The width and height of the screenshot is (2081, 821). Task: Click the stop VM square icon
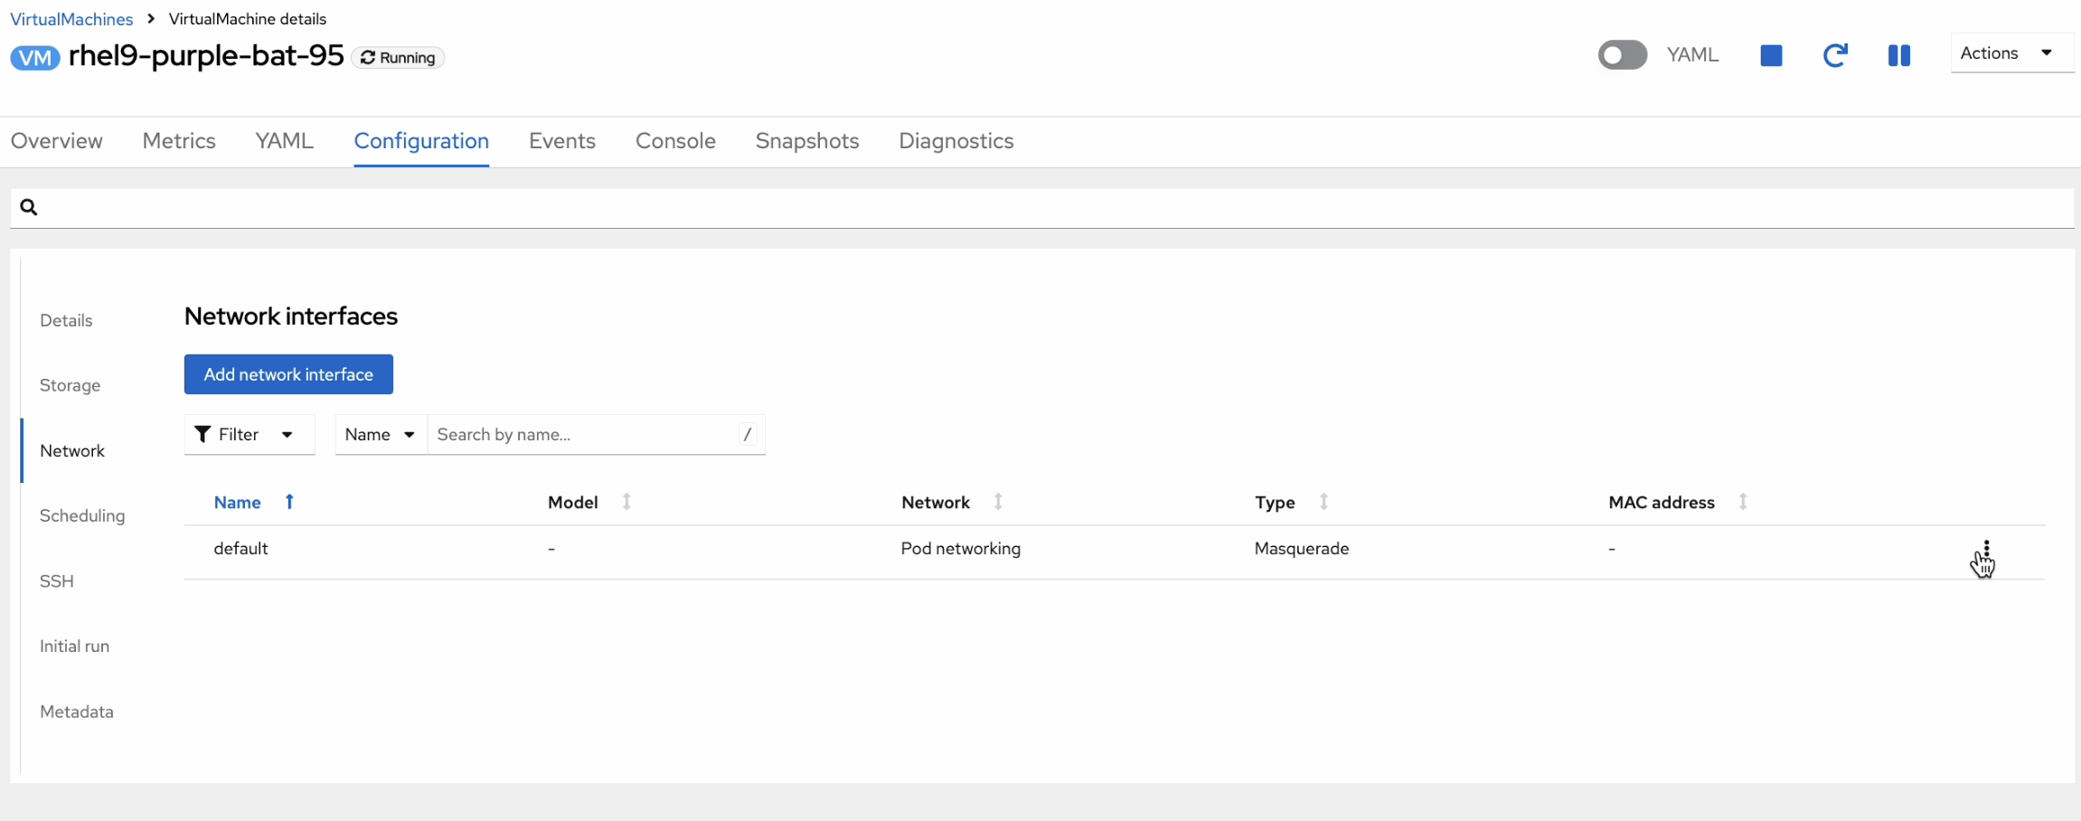click(x=1771, y=56)
